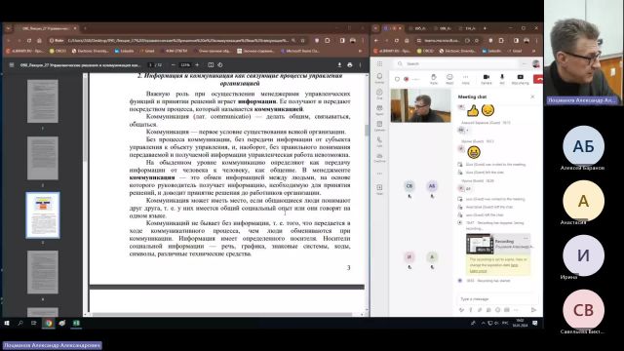This screenshot has width=624, height=351.
Task: Open OneDrive in Teams sidebar
Action: coord(379,158)
